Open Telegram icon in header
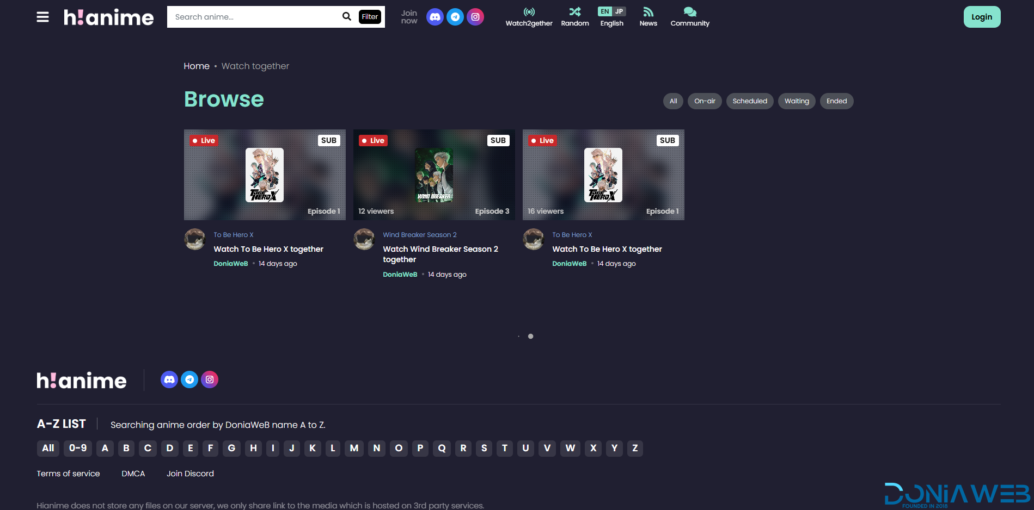 [x=455, y=17]
